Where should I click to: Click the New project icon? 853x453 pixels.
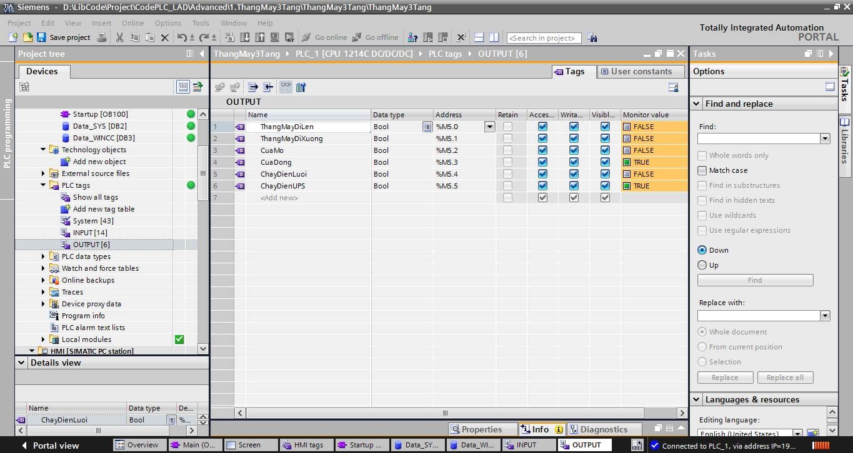pyautogui.click(x=14, y=37)
